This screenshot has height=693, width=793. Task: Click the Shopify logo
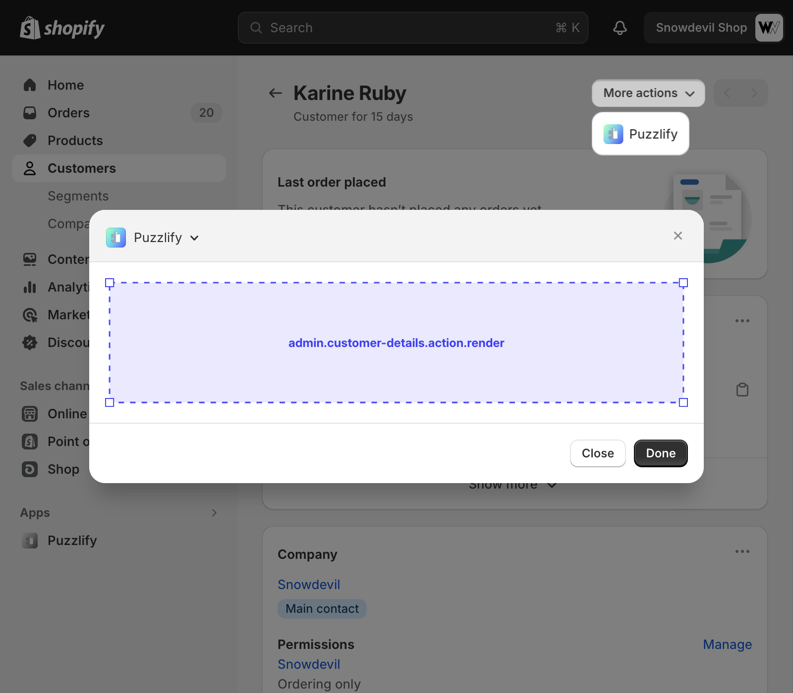[62, 28]
